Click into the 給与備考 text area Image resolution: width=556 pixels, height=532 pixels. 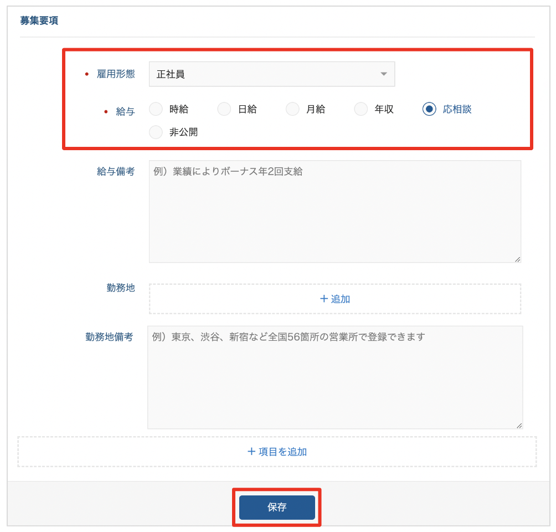pos(334,211)
